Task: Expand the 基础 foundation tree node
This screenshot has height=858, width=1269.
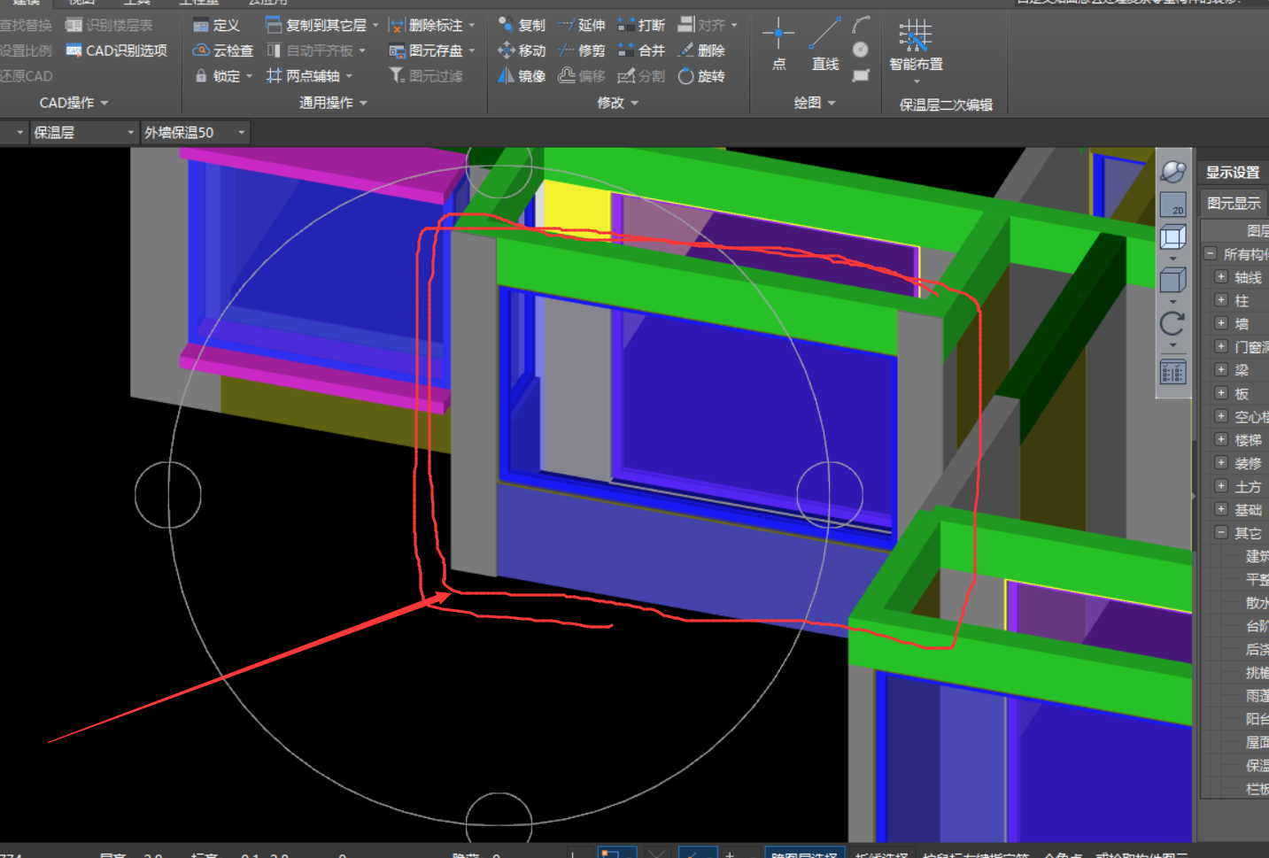Action: pos(1221,509)
